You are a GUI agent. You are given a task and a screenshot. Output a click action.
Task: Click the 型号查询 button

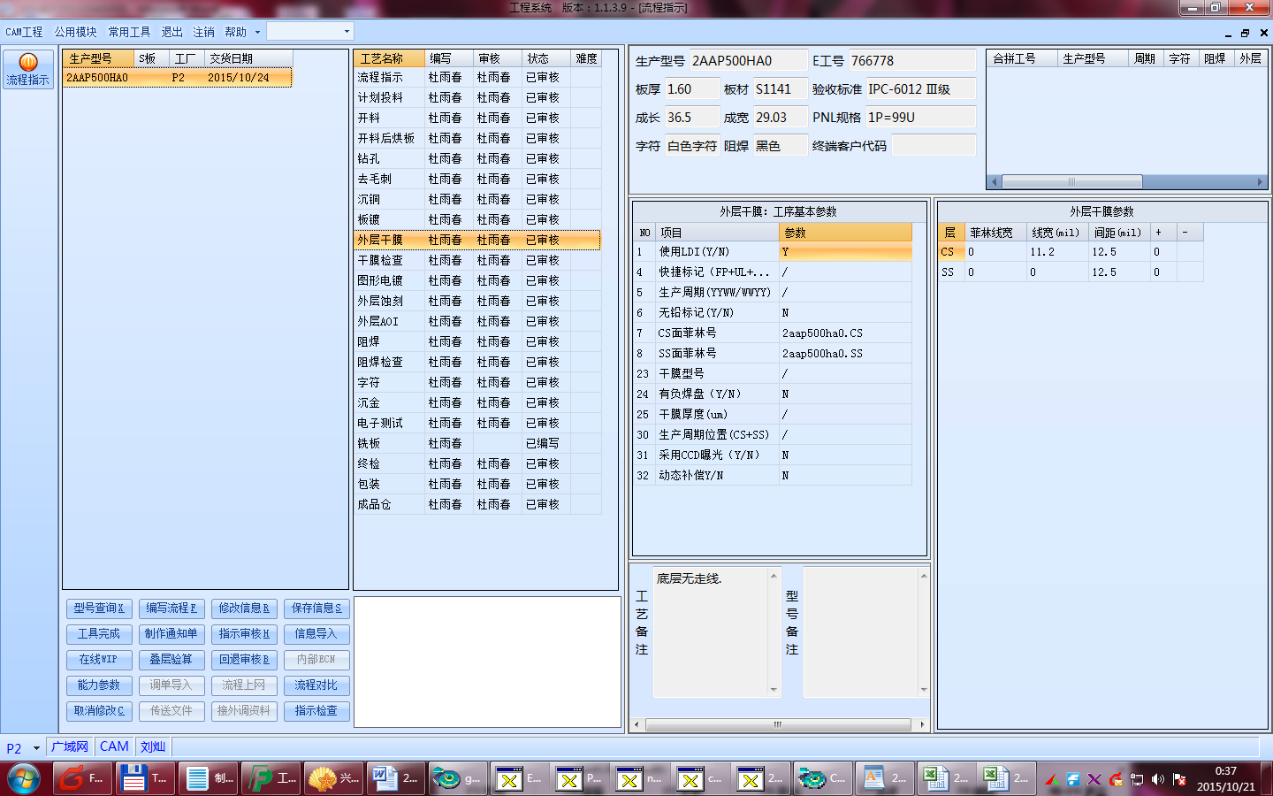99,608
